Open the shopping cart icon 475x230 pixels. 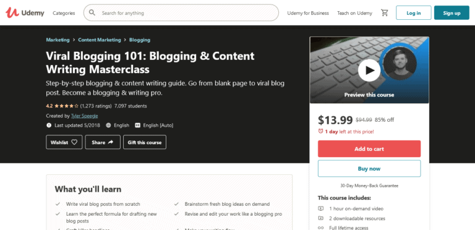click(385, 13)
